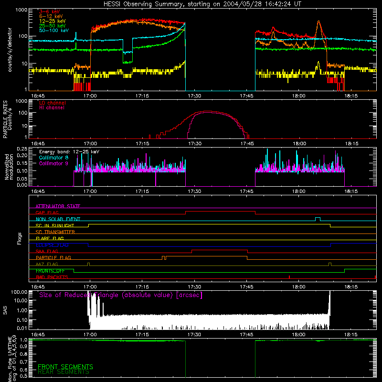Click the 100.00 tick on SAS axis

point(19,292)
